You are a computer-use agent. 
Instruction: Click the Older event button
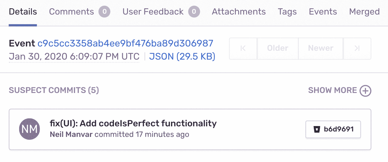click(x=278, y=48)
